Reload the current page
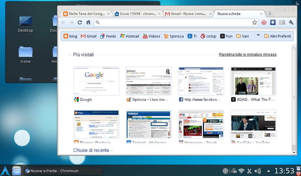This screenshot has width=301, height=176. [80, 22]
